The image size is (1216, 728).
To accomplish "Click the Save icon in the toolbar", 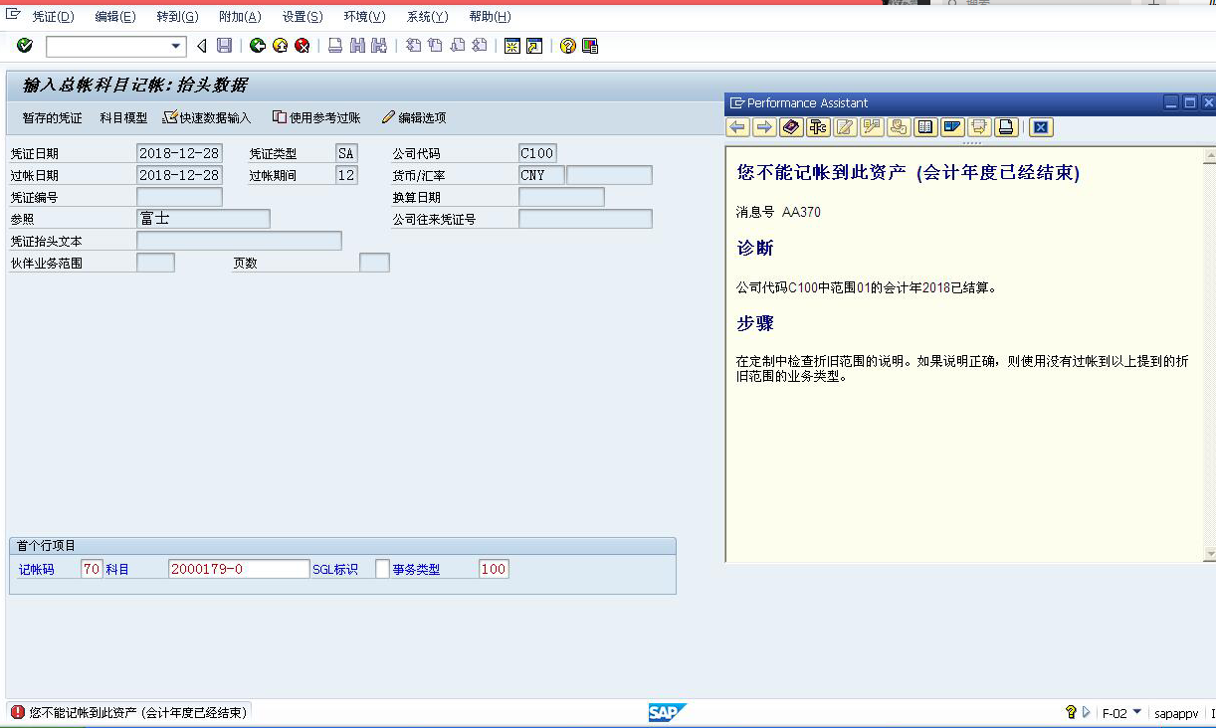I will (224, 45).
